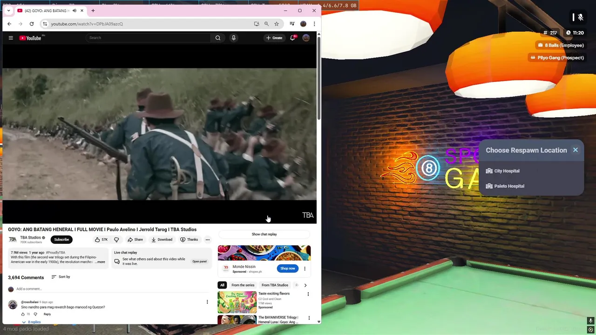Start voice search with the microphone icon

click(x=234, y=38)
